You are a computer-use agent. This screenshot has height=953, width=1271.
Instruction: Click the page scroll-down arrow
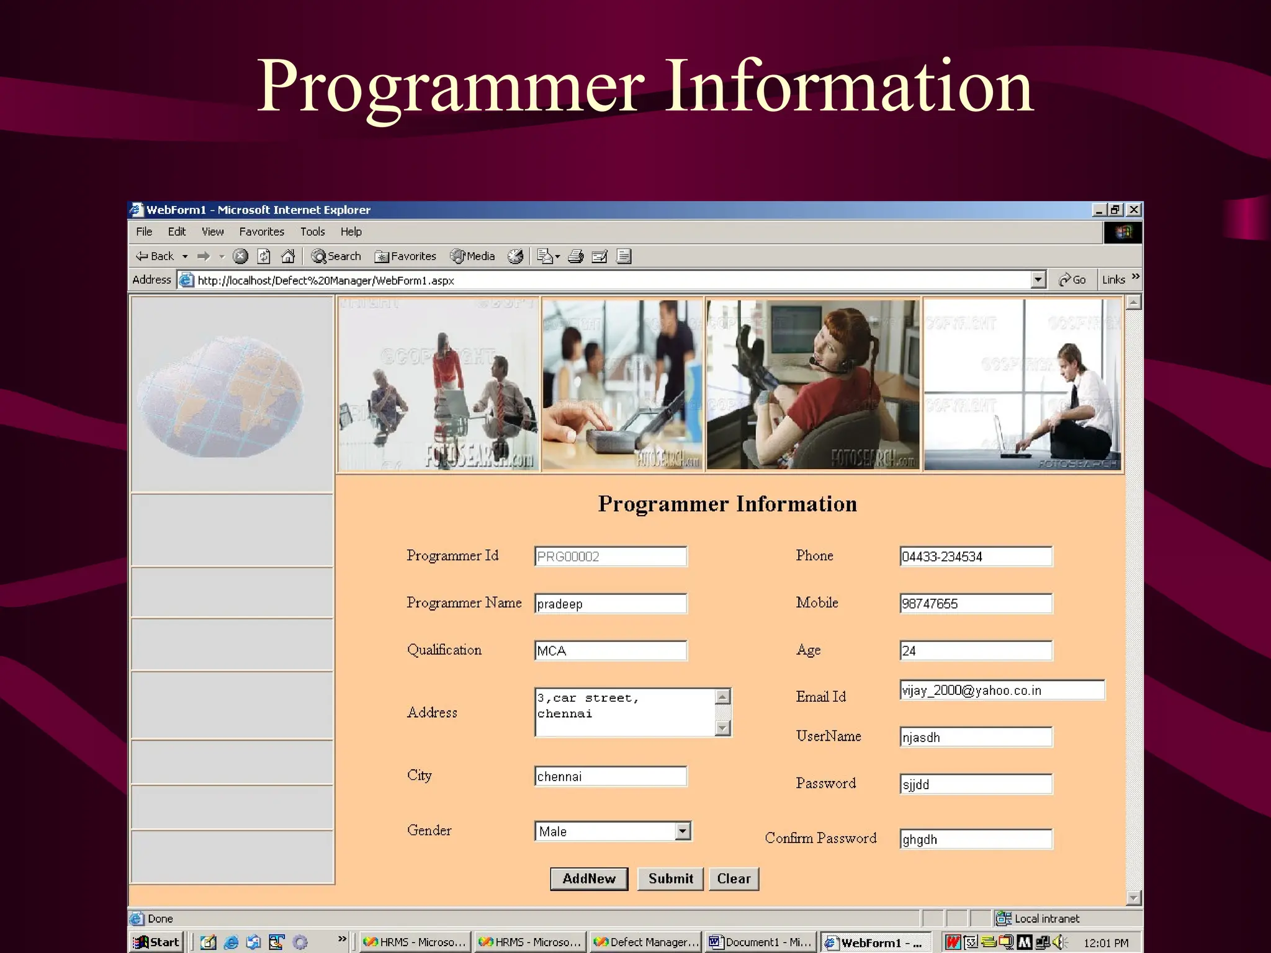coord(1134,898)
